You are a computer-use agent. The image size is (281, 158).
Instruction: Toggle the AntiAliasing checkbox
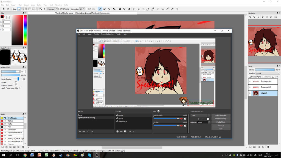coord(60,9)
